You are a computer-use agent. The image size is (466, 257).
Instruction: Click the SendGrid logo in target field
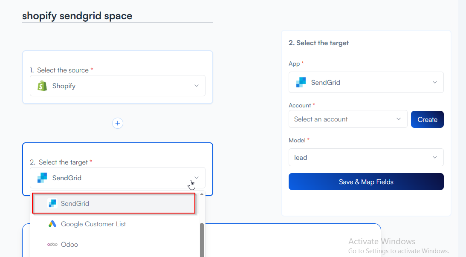coord(42,178)
